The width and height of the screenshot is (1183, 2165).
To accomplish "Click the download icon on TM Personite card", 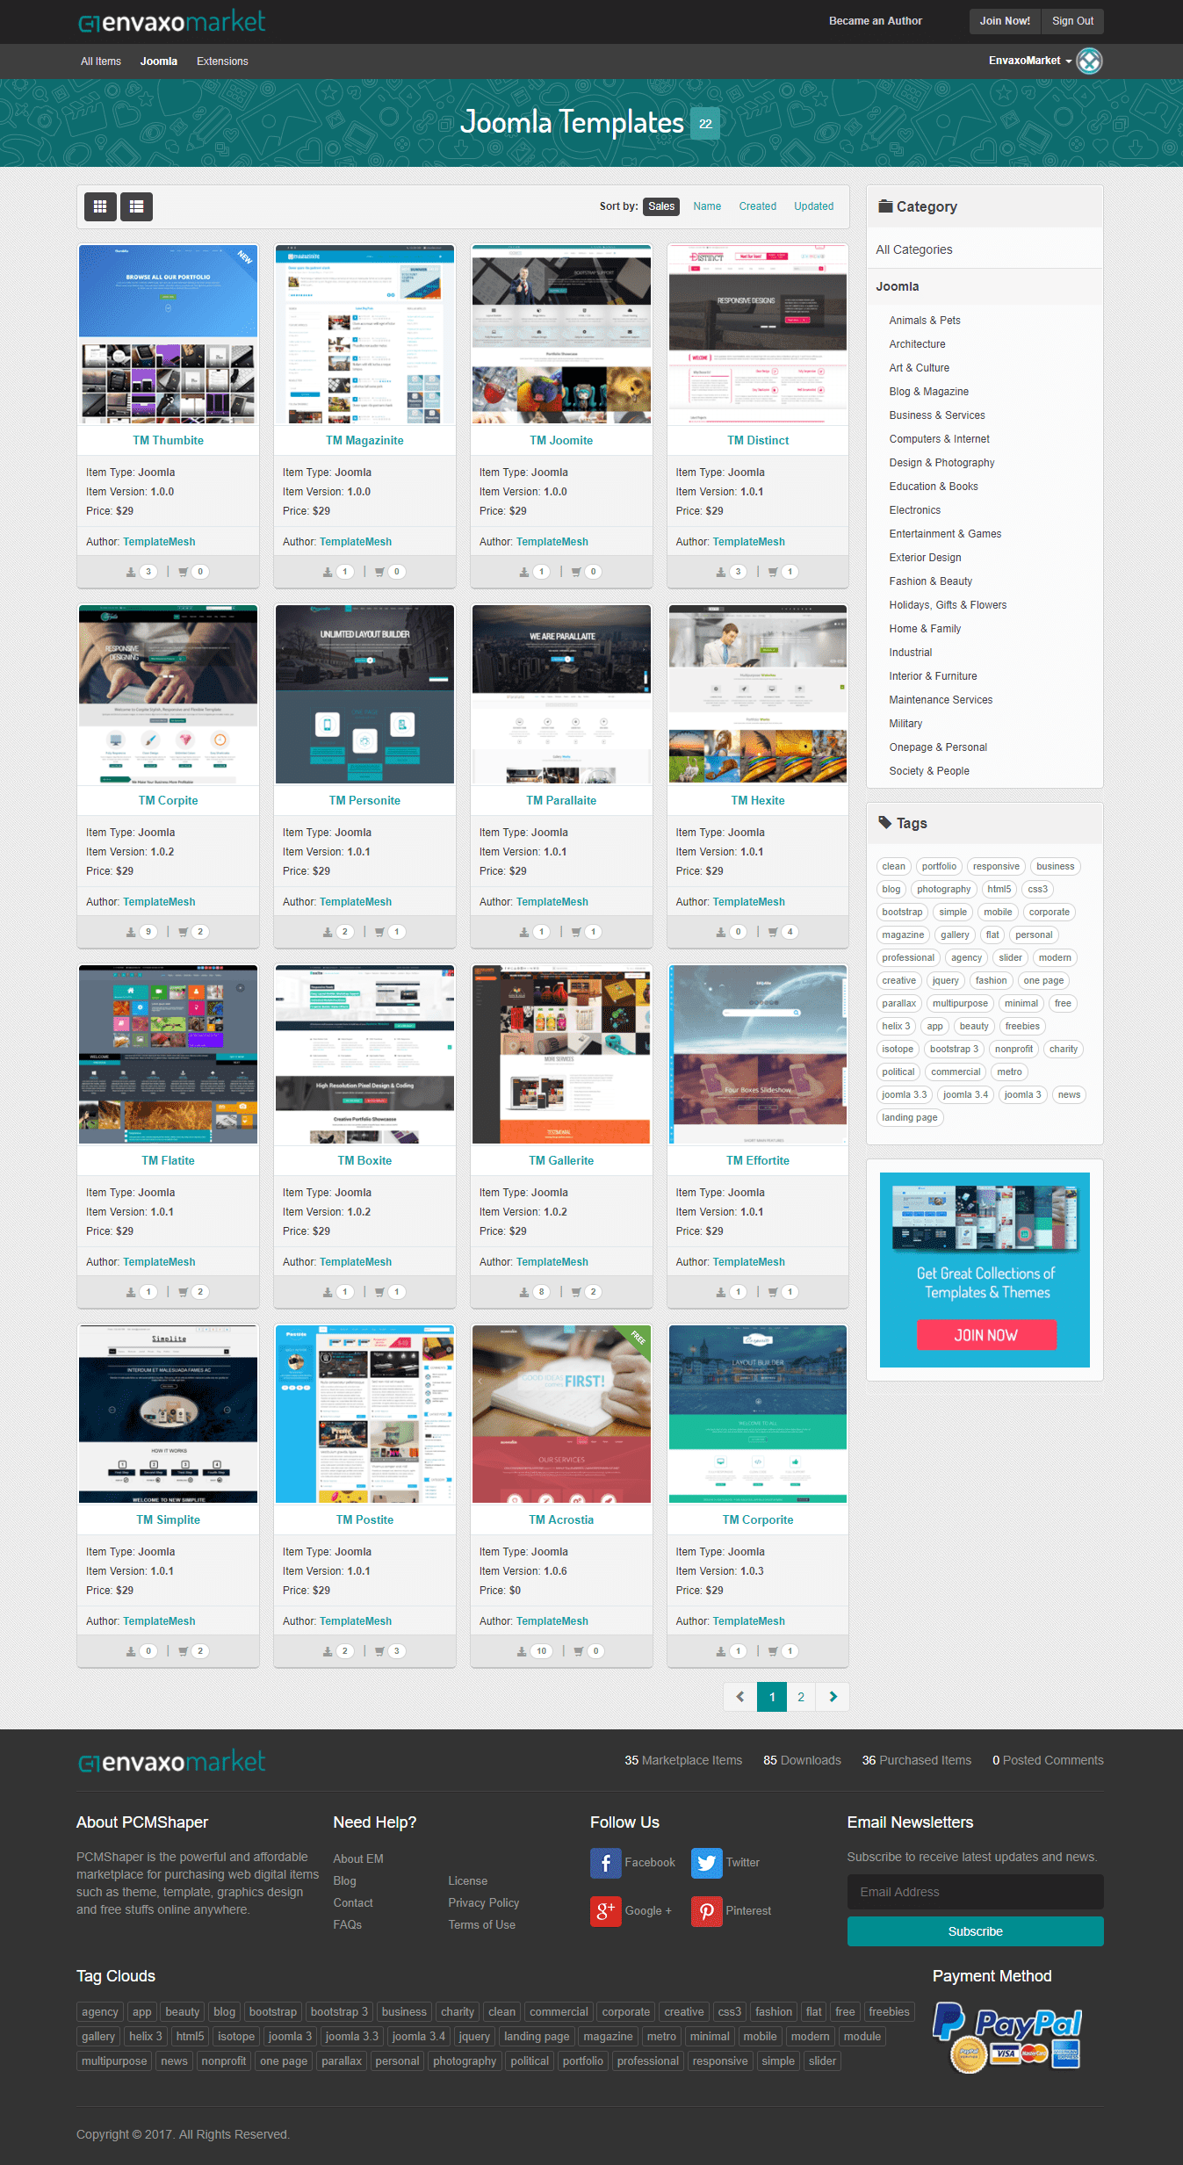I will point(328,932).
